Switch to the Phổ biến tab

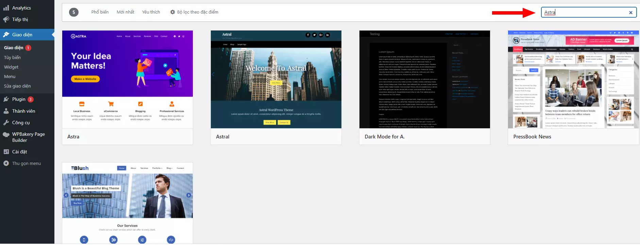click(x=100, y=12)
